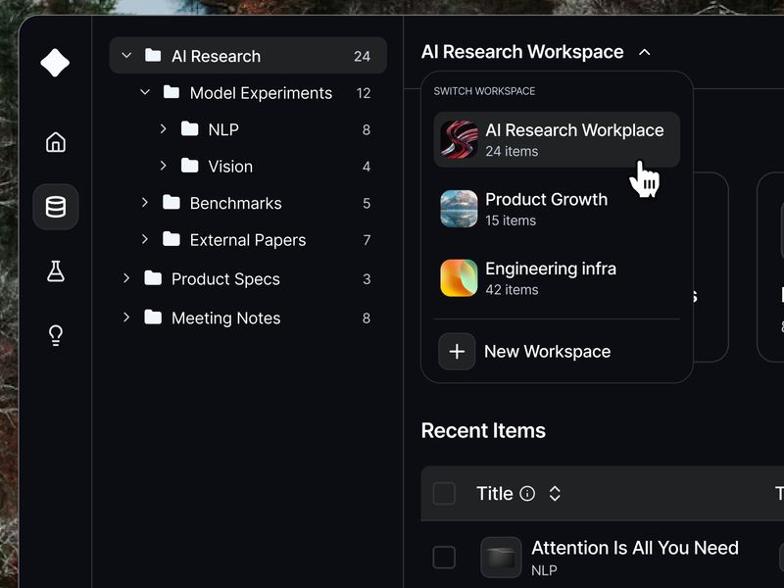Open the Home icon in the sidebar

point(55,141)
